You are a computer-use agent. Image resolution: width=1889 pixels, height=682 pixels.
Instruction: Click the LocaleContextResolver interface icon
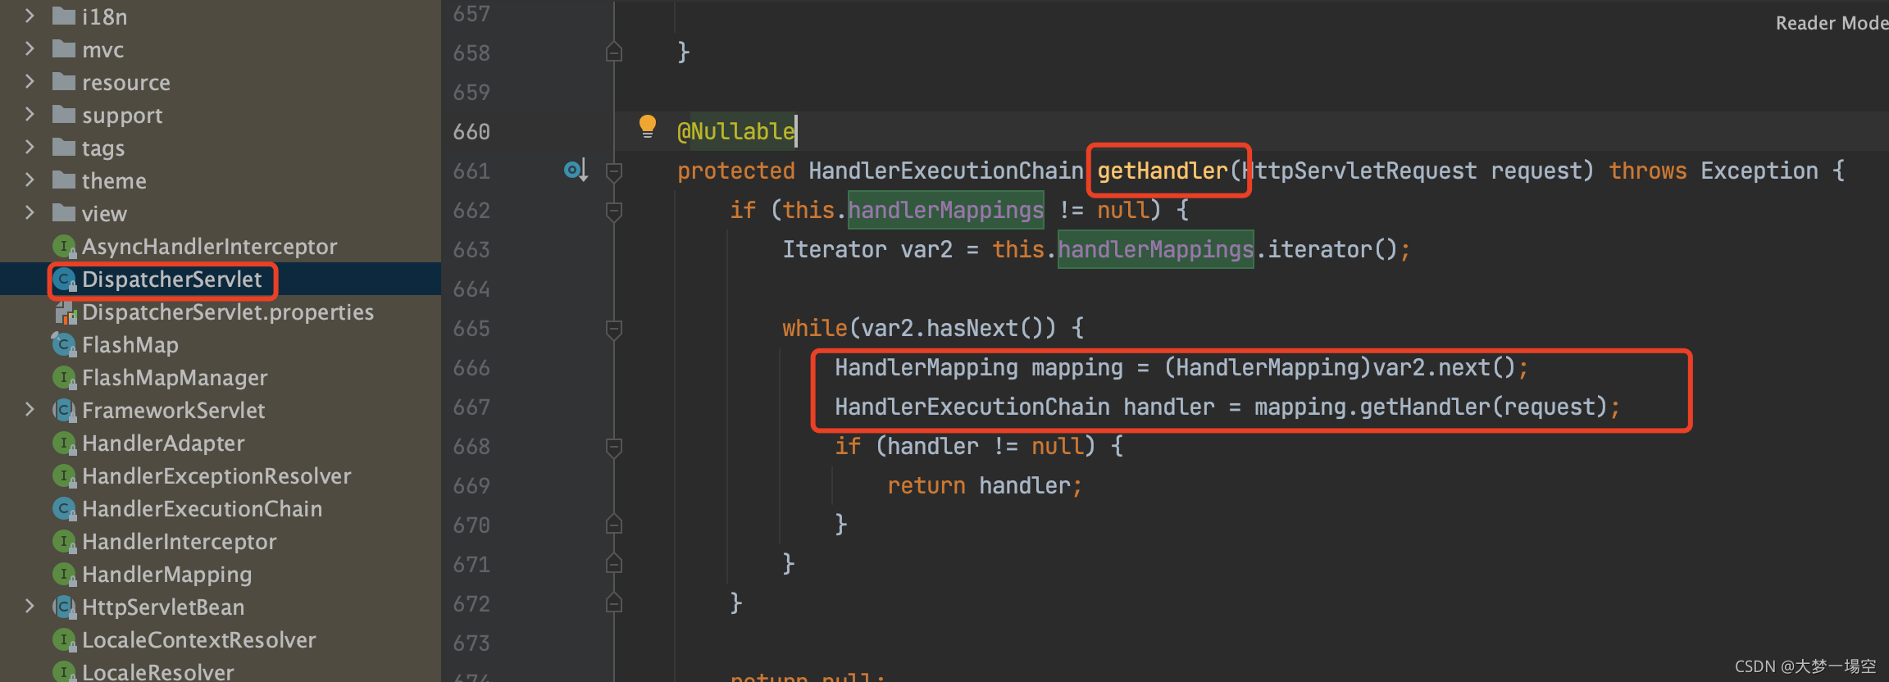pyautogui.click(x=64, y=639)
